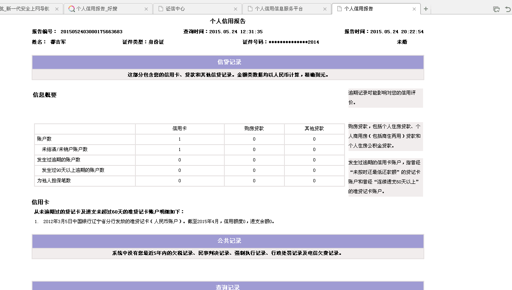Click the restore closed tab arrow icon
The height and width of the screenshot is (290, 512).
508,9
